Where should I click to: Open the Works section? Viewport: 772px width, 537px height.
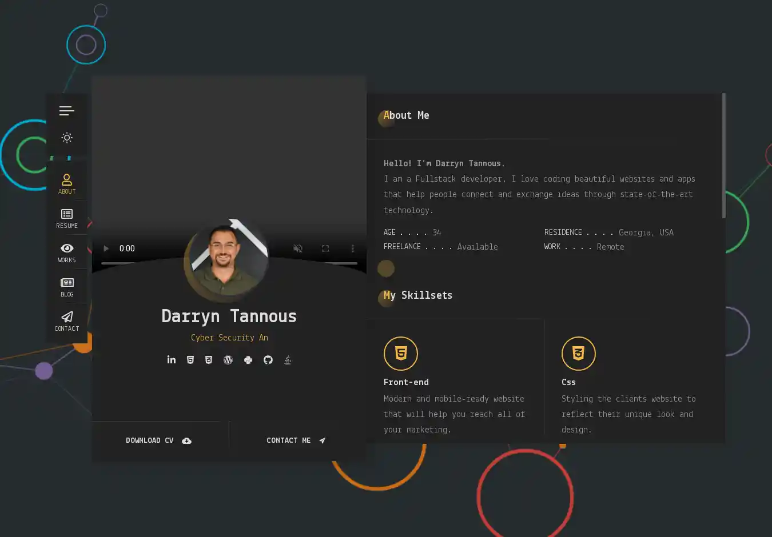point(67,253)
